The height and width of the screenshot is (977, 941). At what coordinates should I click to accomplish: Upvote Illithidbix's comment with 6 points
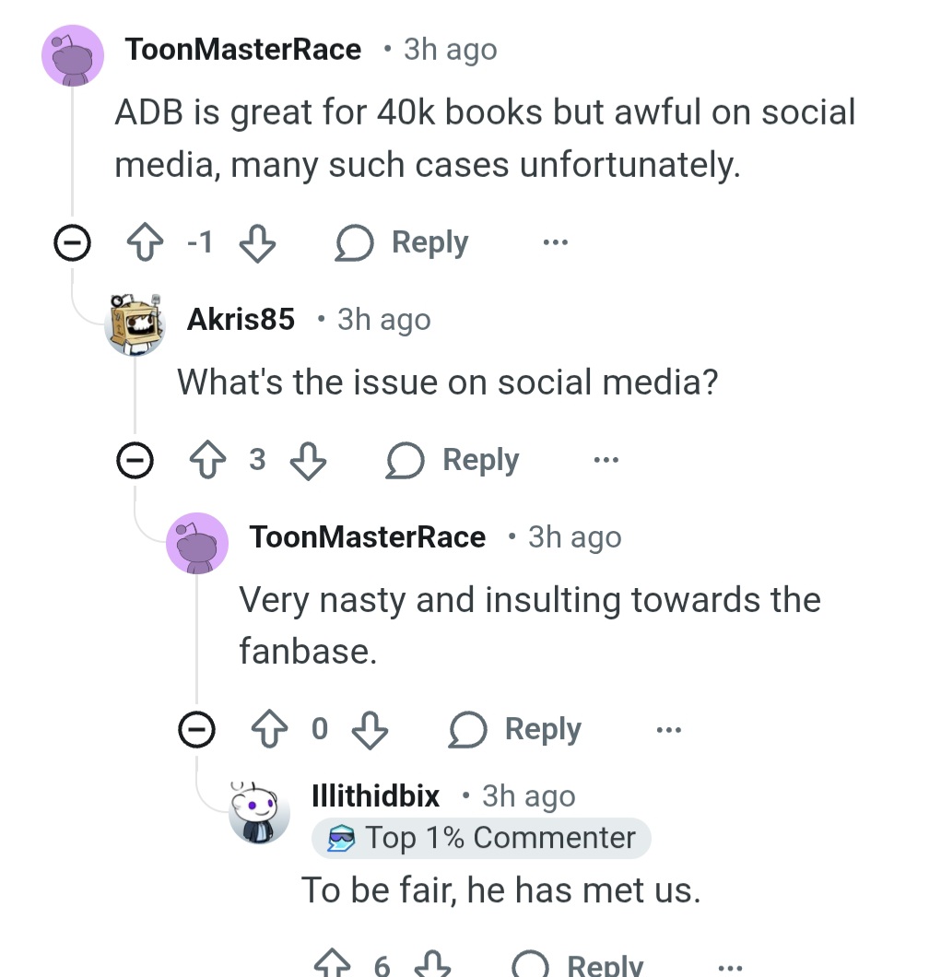coord(333,965)
